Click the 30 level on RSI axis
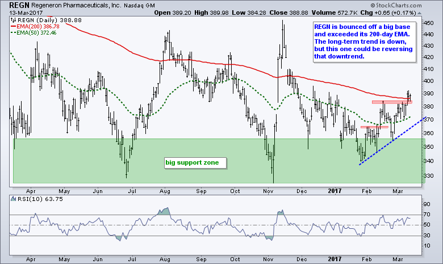This screenshot has width=443, height=264. click(427, 236)
